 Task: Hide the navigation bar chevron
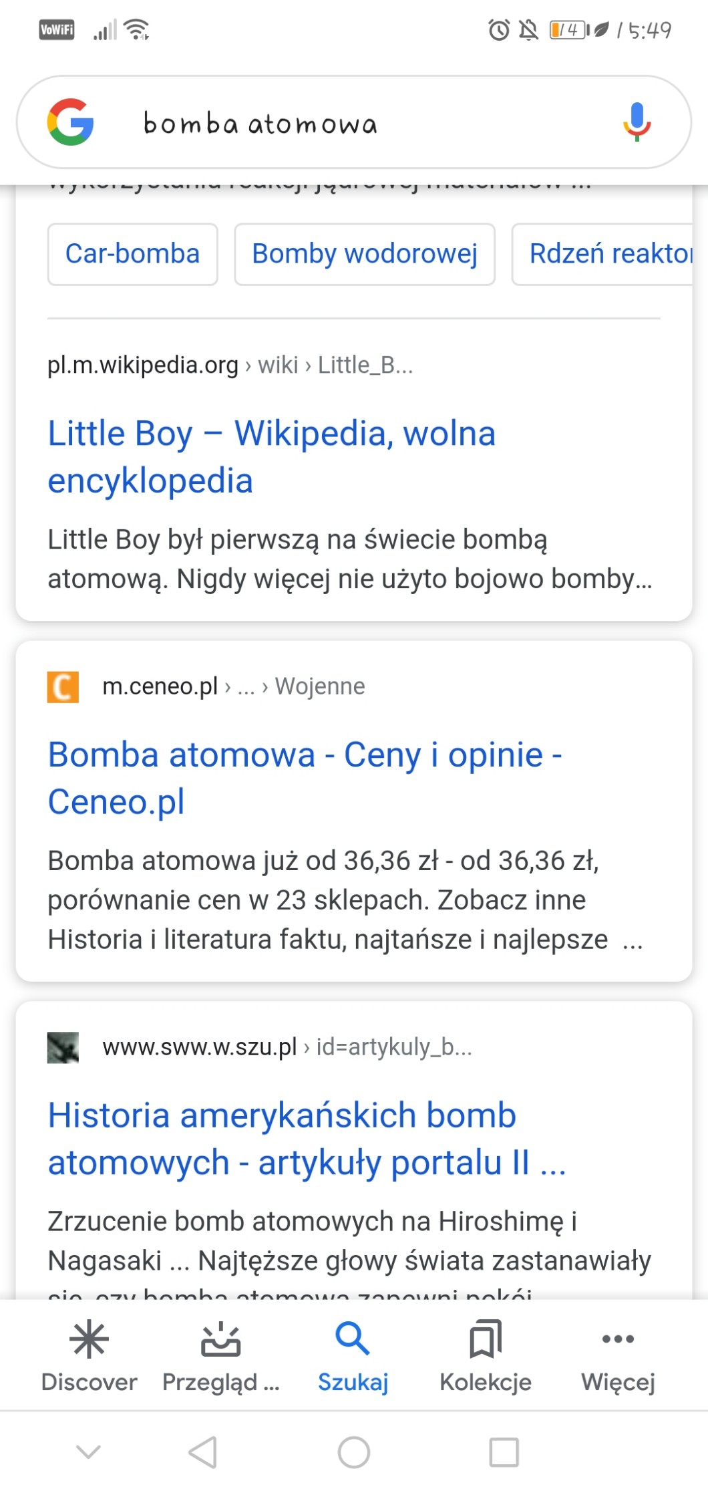(88, 1452)
